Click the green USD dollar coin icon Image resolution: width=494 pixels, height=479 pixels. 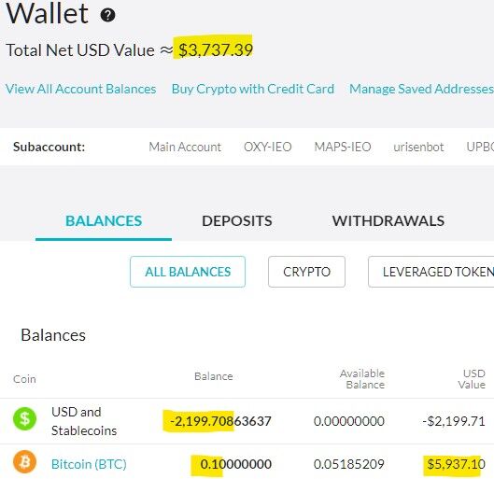tap(24, 419)
